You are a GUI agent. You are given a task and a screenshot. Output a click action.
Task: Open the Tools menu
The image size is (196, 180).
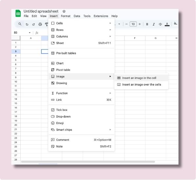(x=87, y=16)
